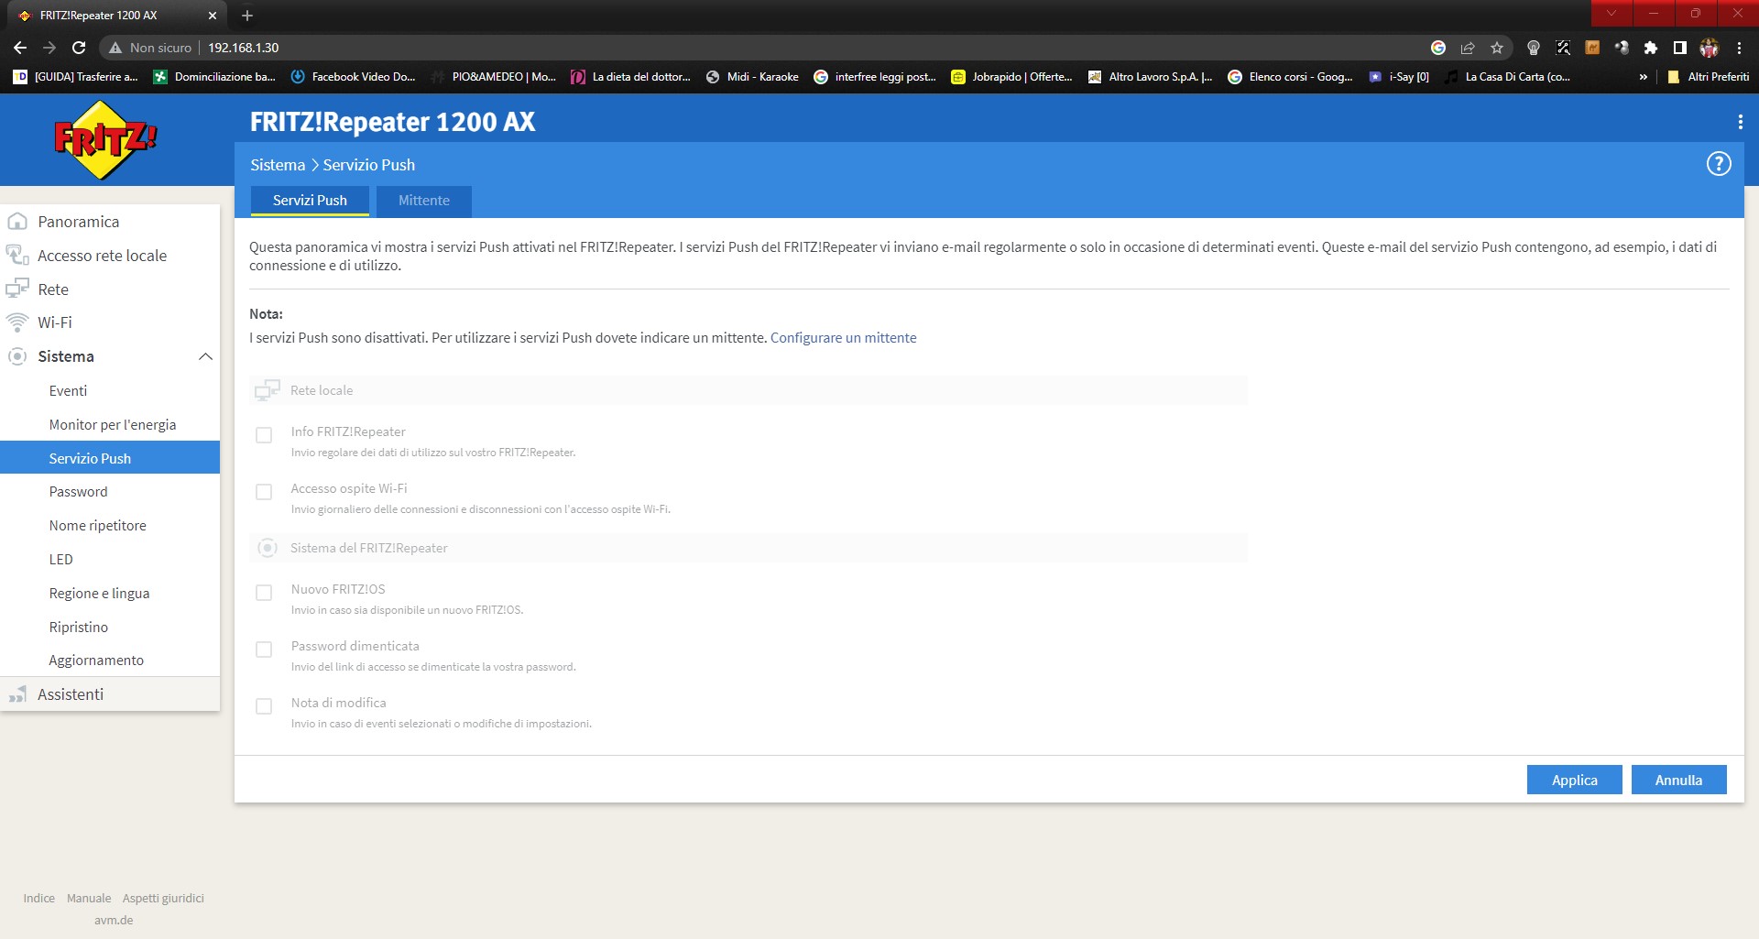This screenshot has width=1759, height=939.
Task: Click the FRITZ! logo
Action: (105, 139)
